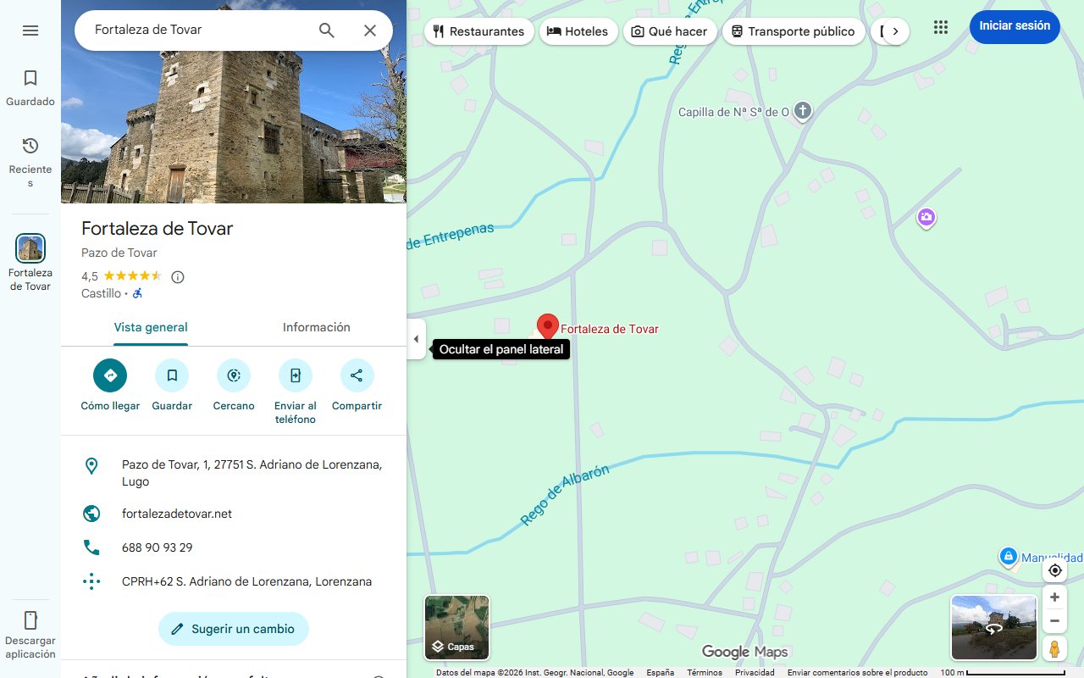This screenshot has width=1084, height=678.
Task: Click the magnifying glass search icon
Action: tap(326, 30)
